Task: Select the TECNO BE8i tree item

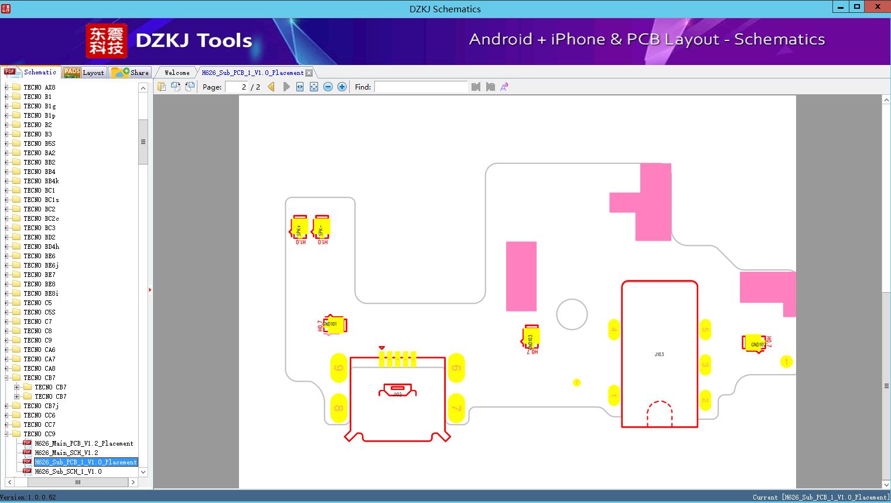Action: click(41, 293)
